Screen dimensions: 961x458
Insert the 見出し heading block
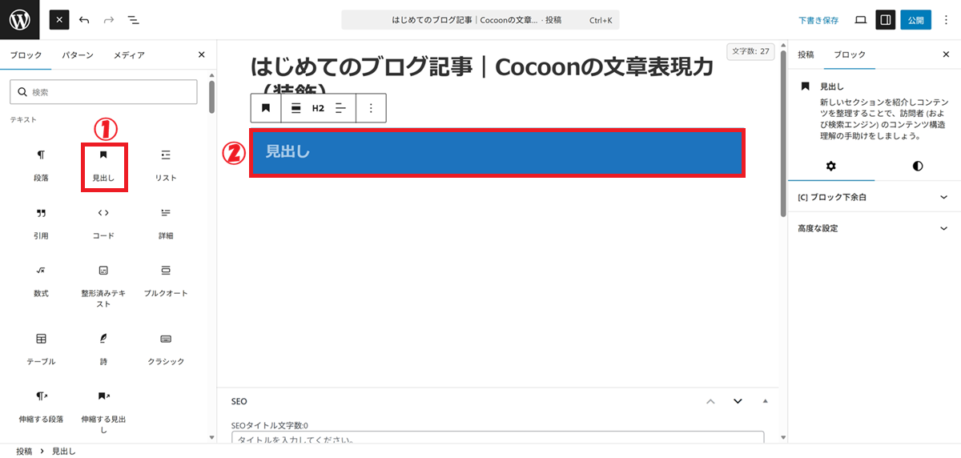point(103,165)
